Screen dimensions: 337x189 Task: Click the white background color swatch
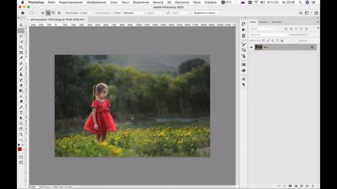(22, 152)
